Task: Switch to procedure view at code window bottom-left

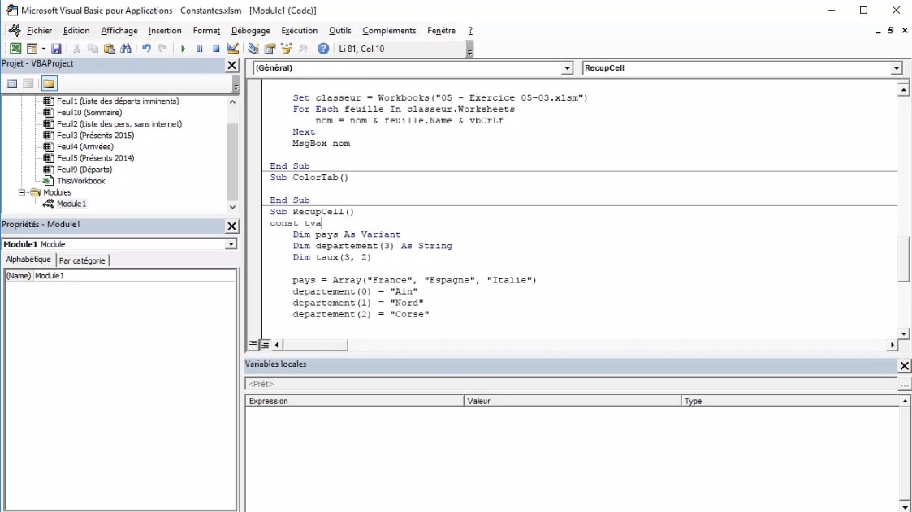Action: point(253,345)
